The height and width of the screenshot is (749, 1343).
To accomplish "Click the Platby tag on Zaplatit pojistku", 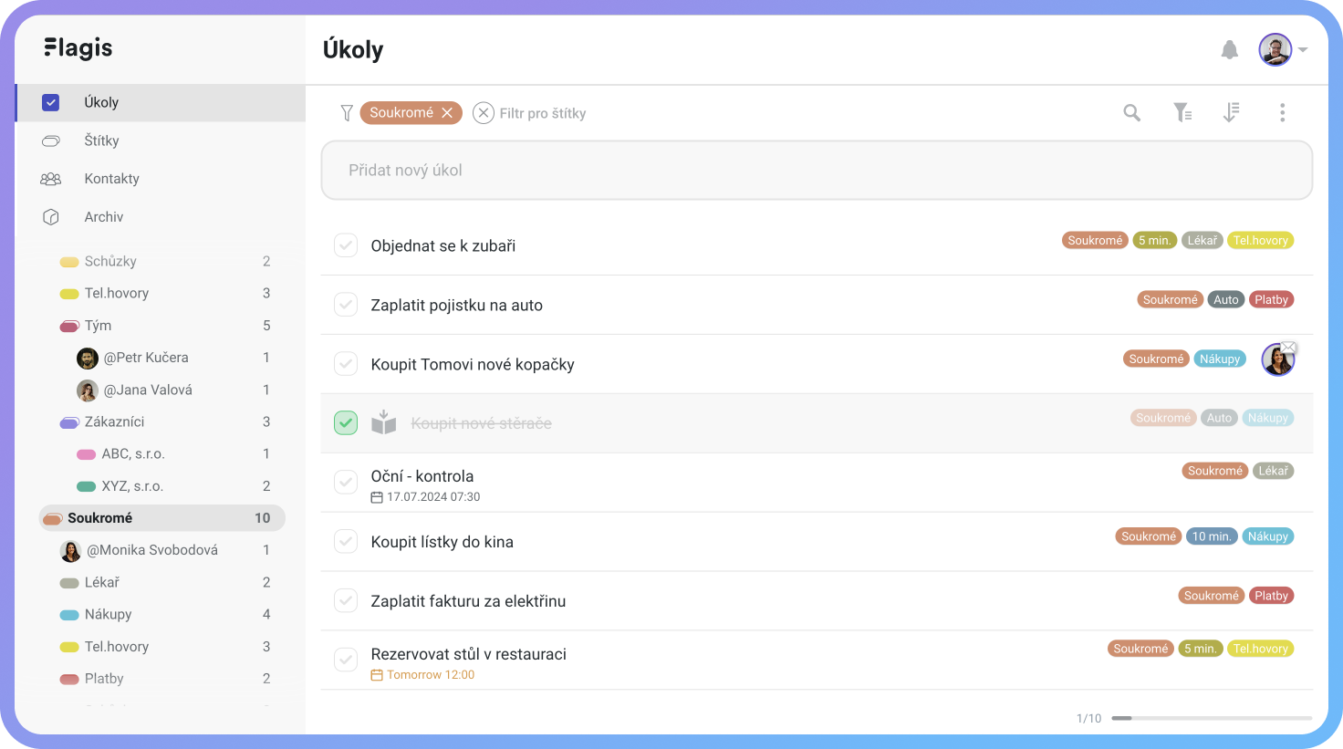I will 1271,299.
